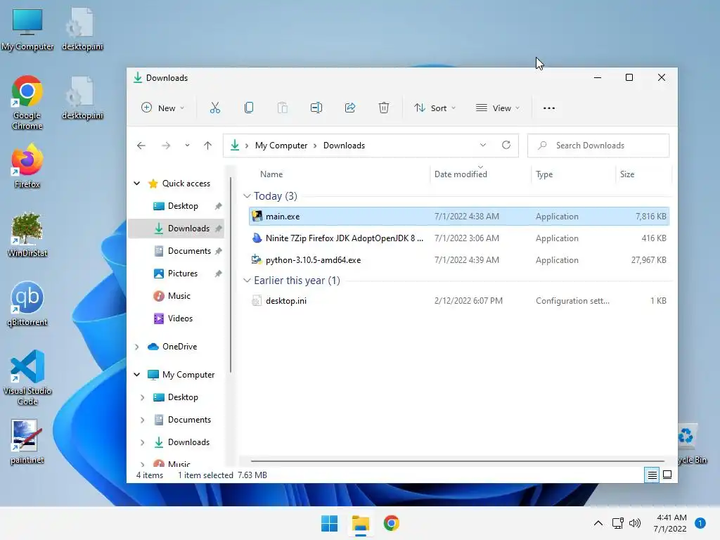720x540 pixels.
Task: Select the paint.net desktop icon
Action: (27, 442)
